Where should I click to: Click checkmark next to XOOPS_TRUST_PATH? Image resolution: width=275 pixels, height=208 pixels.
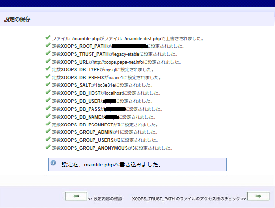48,53
